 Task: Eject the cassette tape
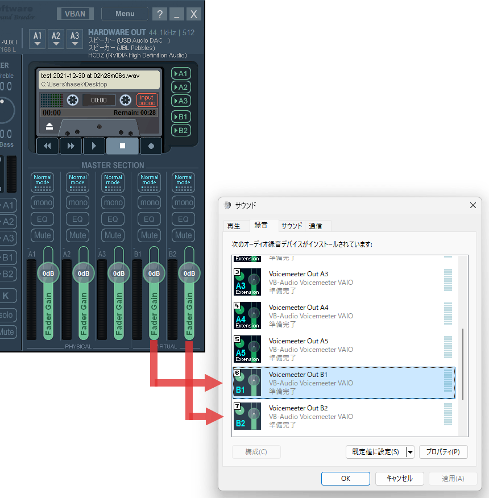(49, 126)
